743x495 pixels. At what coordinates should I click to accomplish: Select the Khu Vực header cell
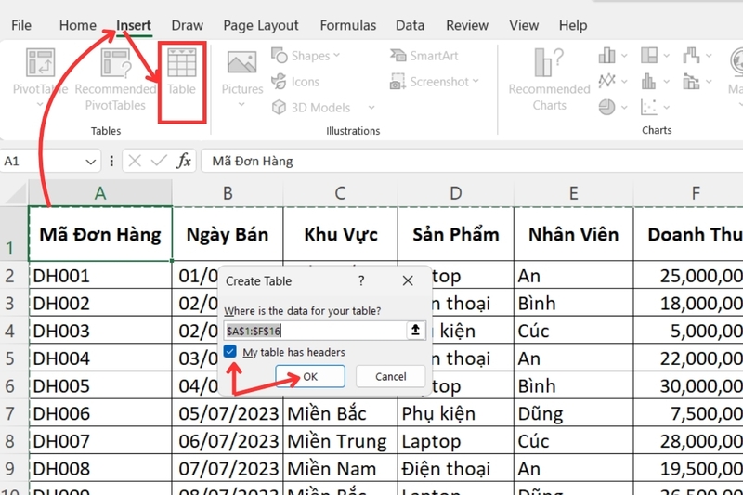tap(341, 234)
